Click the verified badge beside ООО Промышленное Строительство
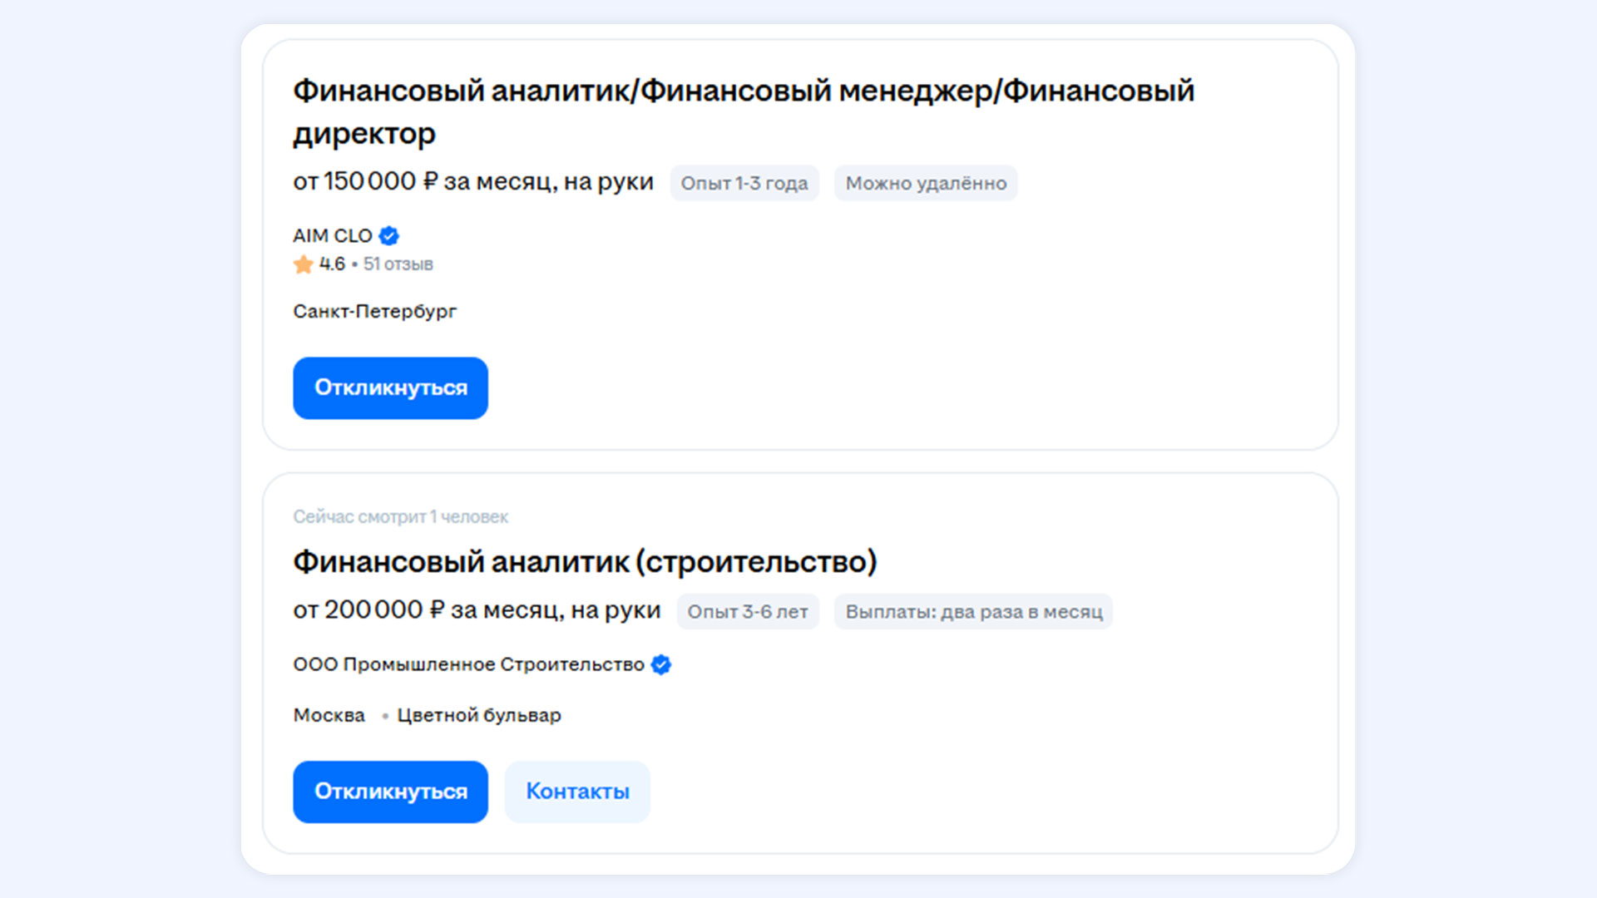The width and height of the screenshot is (1597, 898). pyautogui.click(x=661, y=665)
